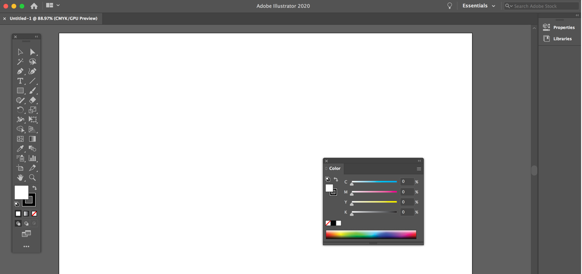
Task: Open the Color panel flyout menu
Action: point(419,169)
